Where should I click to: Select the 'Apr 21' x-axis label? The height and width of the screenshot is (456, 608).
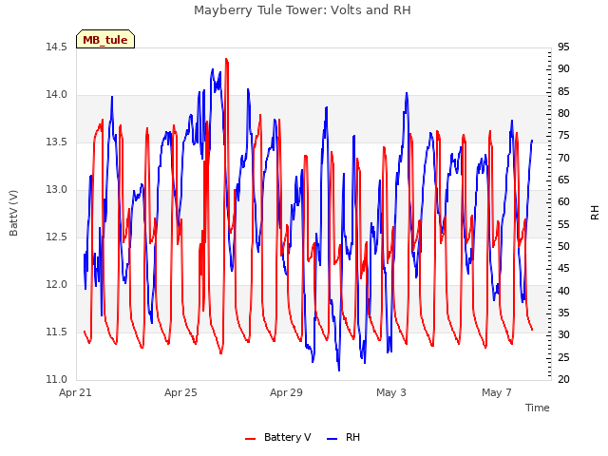pos(75,392)
